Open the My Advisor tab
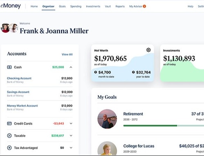Screen dimensions: 204x156 (x=136, y=6)
